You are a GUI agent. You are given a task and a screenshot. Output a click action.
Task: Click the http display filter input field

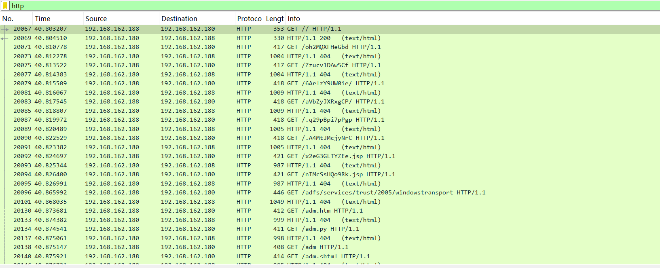[324, 6]
